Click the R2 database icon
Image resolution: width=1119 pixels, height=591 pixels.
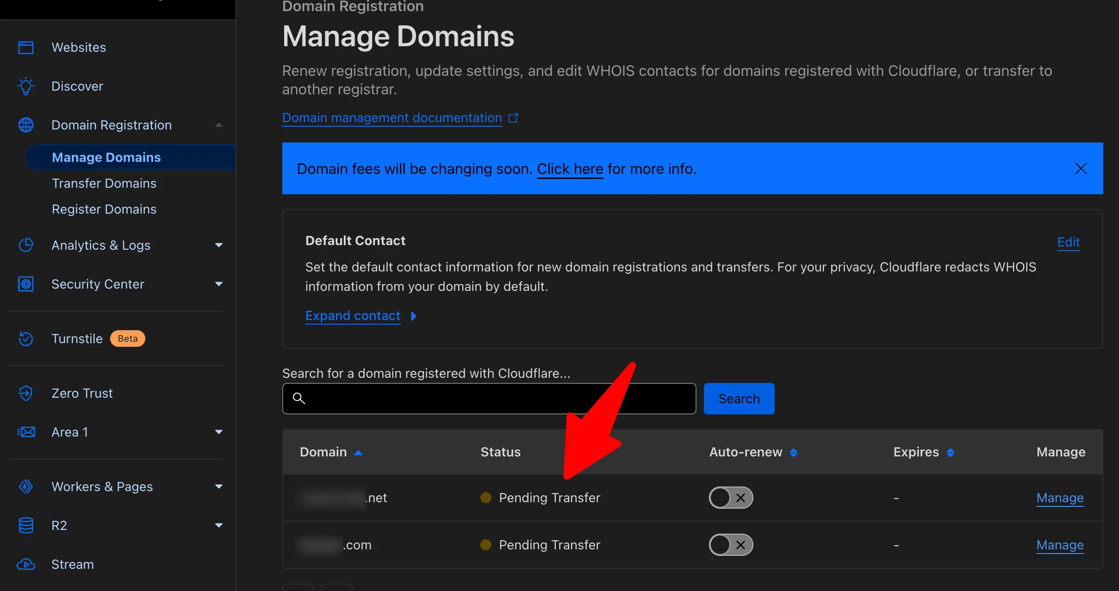pyautogui.click(x=26, y=525)
